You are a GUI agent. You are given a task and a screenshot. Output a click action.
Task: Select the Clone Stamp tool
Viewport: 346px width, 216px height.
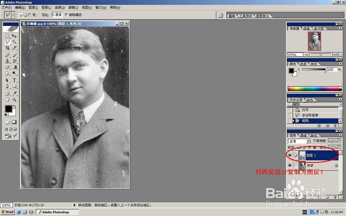(x=7, y=61)
